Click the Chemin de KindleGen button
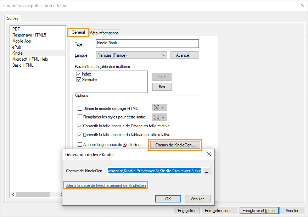308x217 pixels. [175, 145]
